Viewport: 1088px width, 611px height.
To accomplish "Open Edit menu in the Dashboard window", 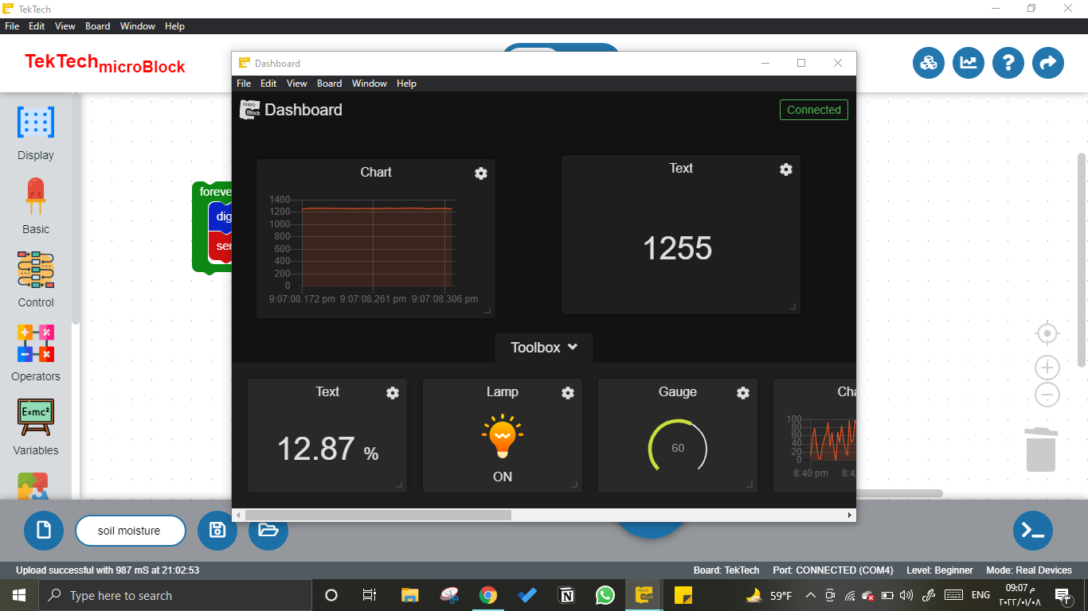I will (x=268, y=84).
